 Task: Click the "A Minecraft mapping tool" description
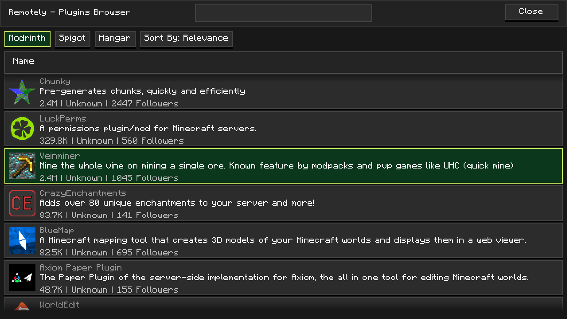tap(283, 240)
